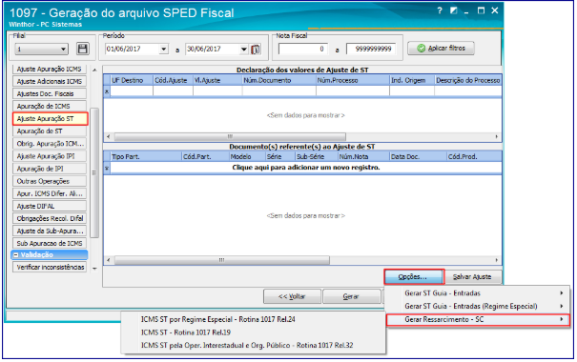Open Ajuste Adicionais ICMS in sidebar
This screenshot has width=577, height=362.
coord(50,81)
